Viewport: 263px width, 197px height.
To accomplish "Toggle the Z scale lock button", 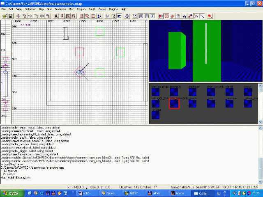I will [152, 16].
